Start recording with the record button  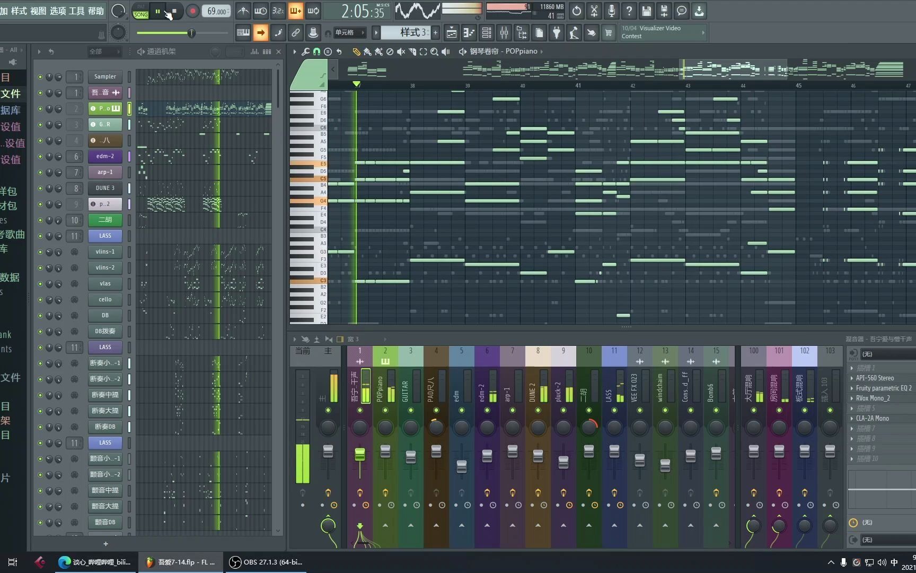[192, 11]
